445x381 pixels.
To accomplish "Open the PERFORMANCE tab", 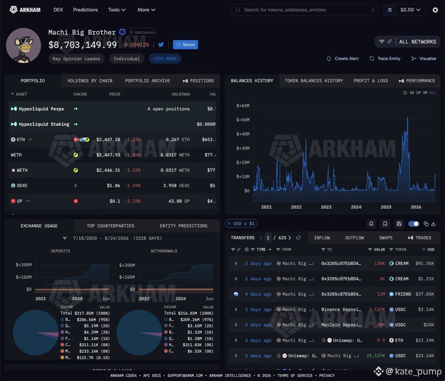I will [417, 80].
